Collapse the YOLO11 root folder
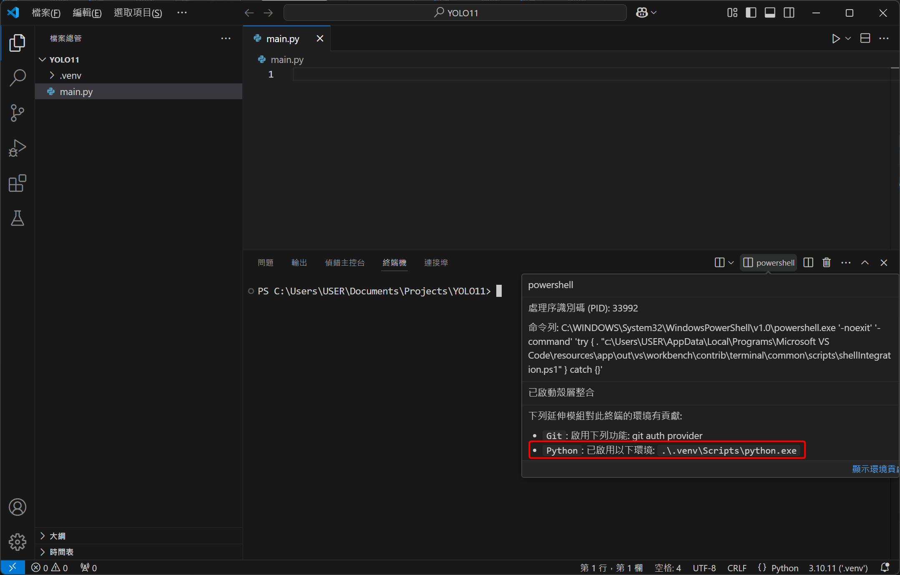This screenshot has height=575, width=900. coord(42,59)
